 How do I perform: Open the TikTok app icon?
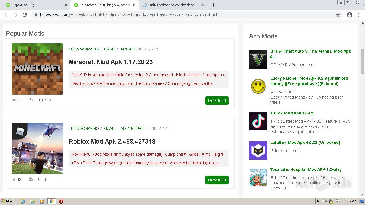click(258, 121)
